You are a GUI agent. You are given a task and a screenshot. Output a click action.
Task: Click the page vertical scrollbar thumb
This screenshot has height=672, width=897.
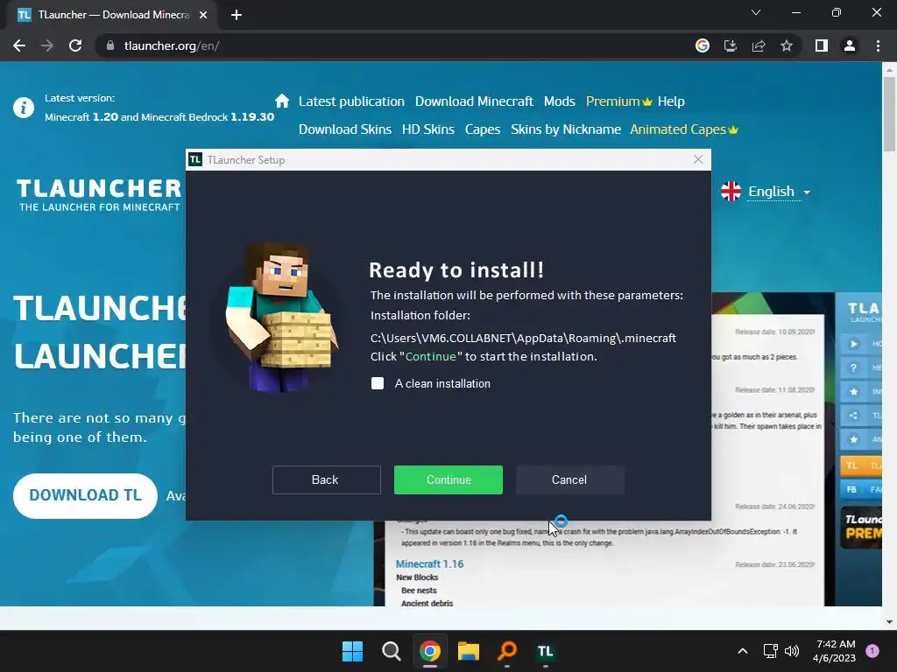889,114
